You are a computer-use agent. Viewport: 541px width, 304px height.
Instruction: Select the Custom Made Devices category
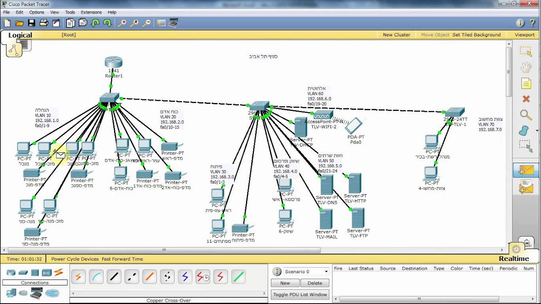point(37,292)
